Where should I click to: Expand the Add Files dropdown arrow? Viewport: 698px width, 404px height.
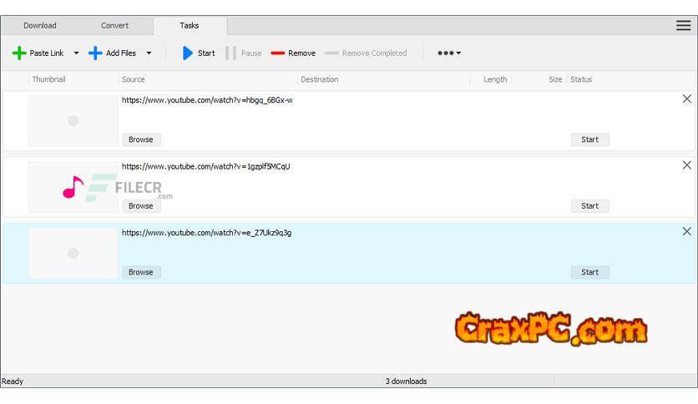[x=149, y=53]
